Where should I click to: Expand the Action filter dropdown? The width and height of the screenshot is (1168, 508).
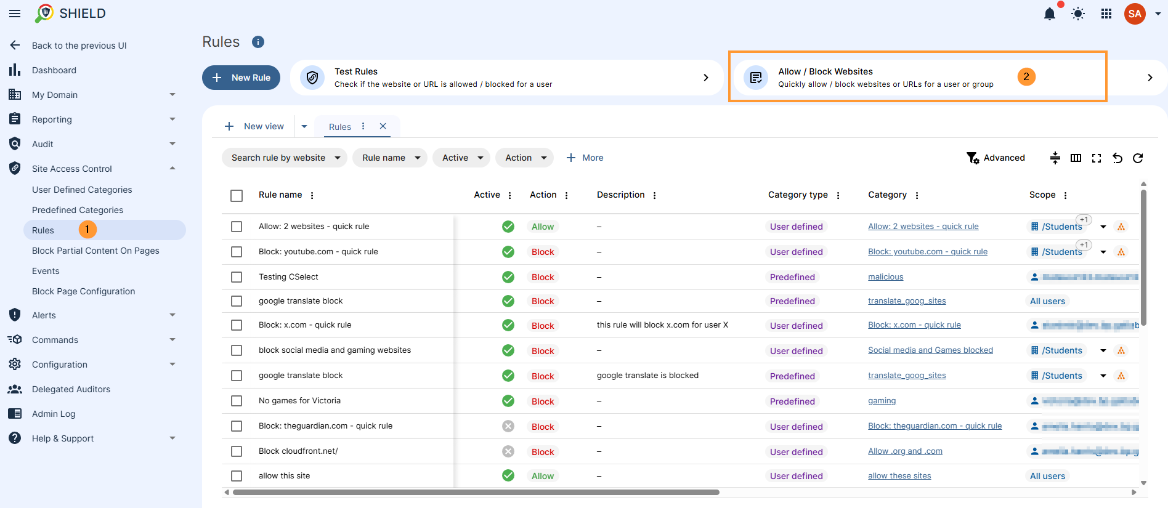click(x=525, y=158)
